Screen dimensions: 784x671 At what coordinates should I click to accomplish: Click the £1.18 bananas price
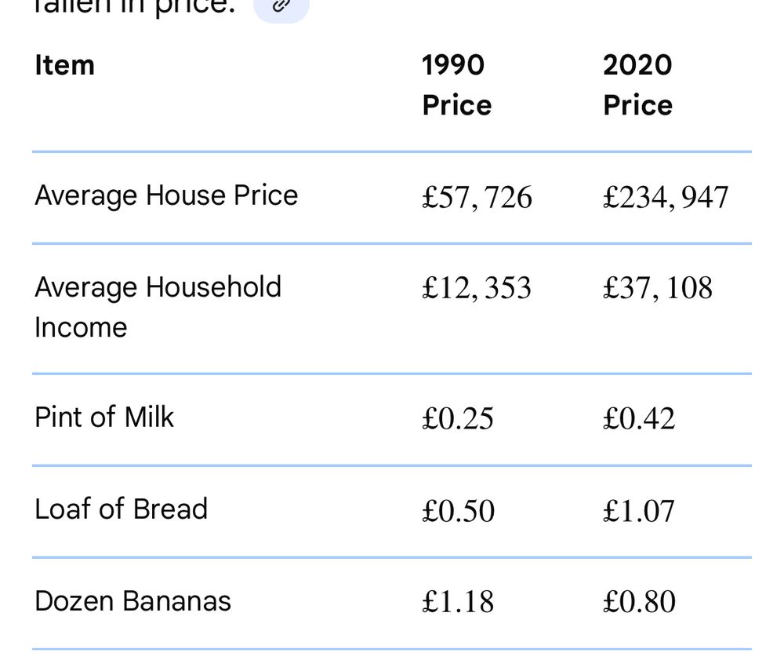458,603
